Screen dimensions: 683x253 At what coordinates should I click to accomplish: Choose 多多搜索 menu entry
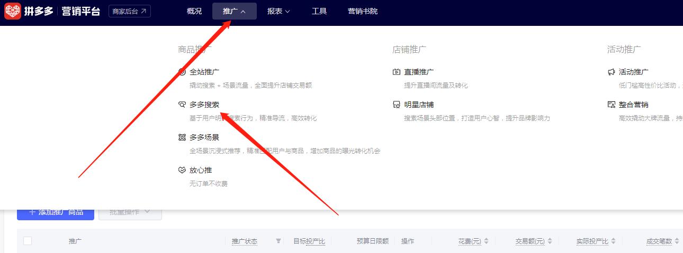204,105
